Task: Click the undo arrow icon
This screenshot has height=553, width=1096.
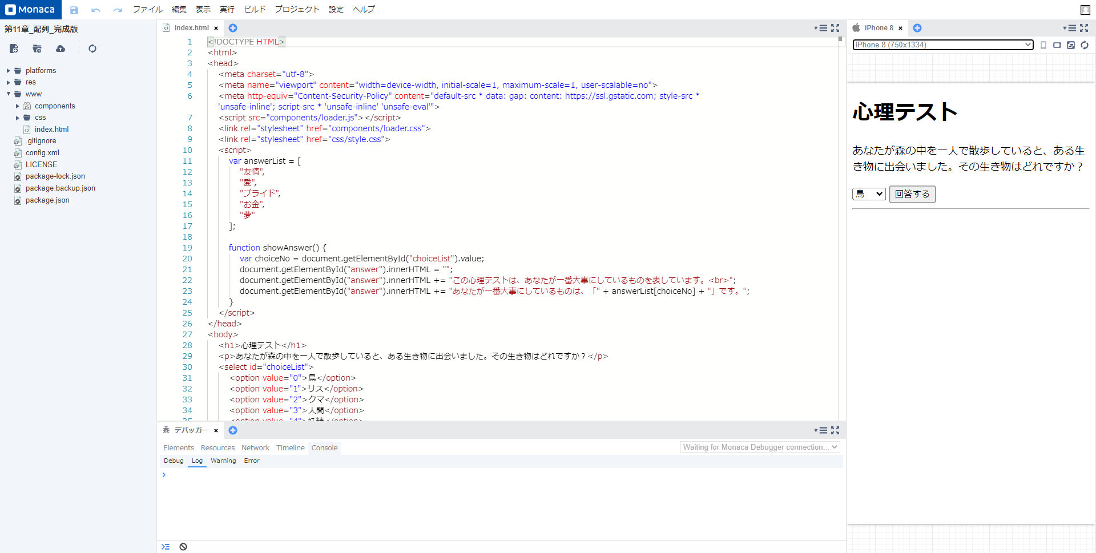Action: pyautogui.click(x=95, y=10)
